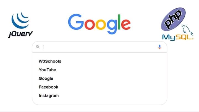The image size is (199, 112).
Task: Select the YouTube suggestion
Action: (x=47, y=70)
